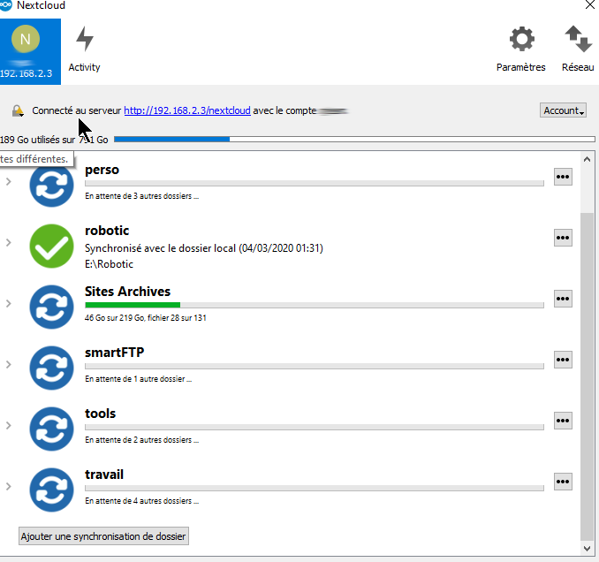The height and width of the screenshot is (562, 599).
Task: Select the 192.168.2.3 account tab
Action: (x=30, y=51)
